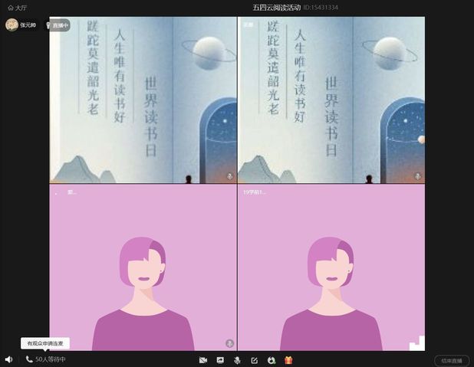Screen dimensions: 474x367
Task: Click the green refresh circle icon
Action: click(272, 360)
